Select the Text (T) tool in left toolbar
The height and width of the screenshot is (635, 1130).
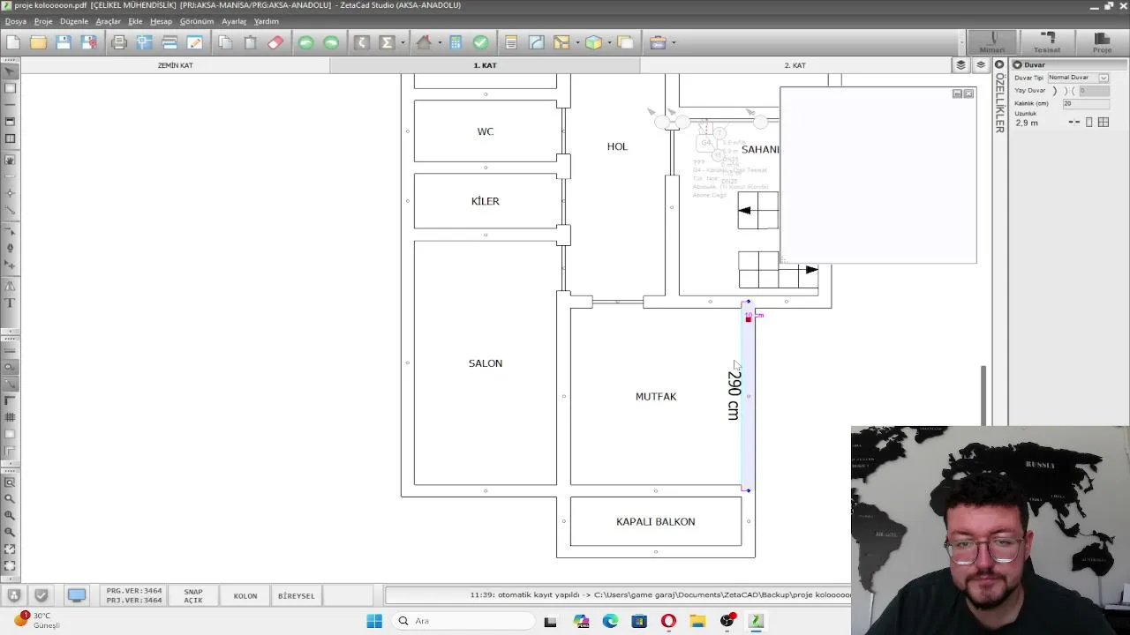(11, 303)
